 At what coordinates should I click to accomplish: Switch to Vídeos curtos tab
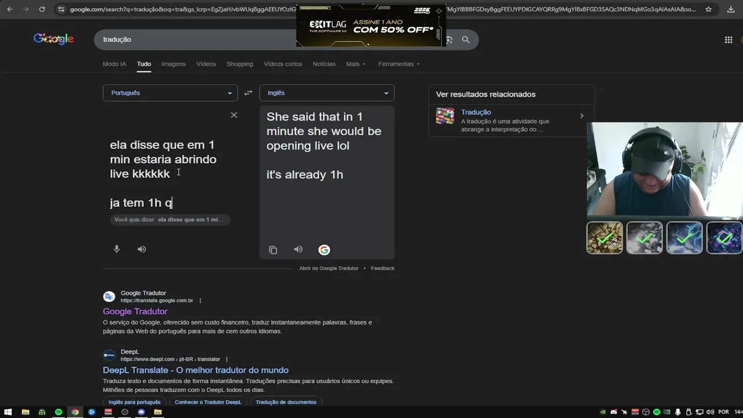pyautogui.click(x=283, y=64)
